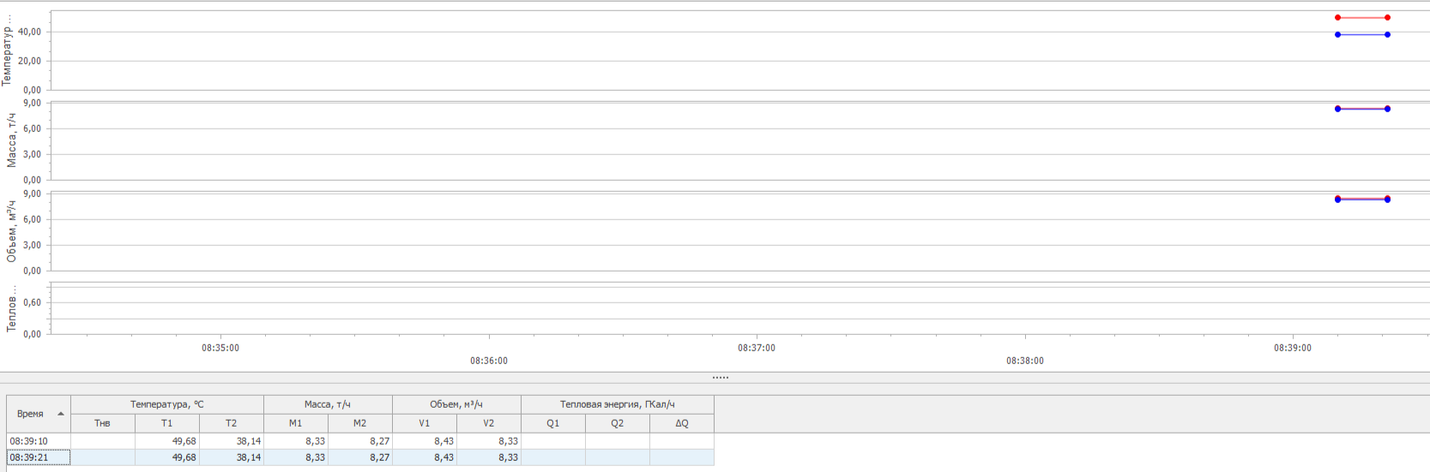
Task: Click left blue point on temperature chart
Action: pos(1337,34)
